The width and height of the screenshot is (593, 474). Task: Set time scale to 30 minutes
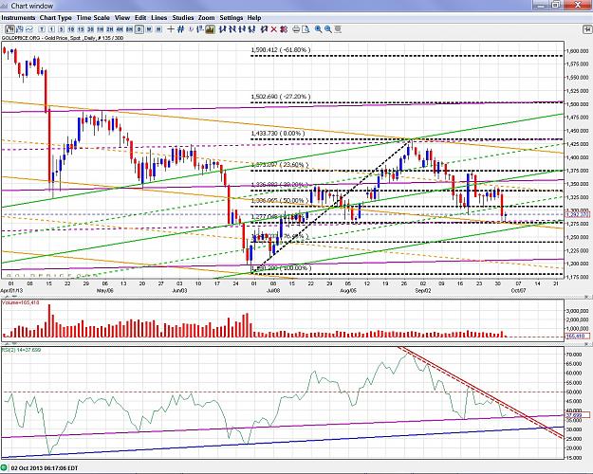click(x=90, y=29)
